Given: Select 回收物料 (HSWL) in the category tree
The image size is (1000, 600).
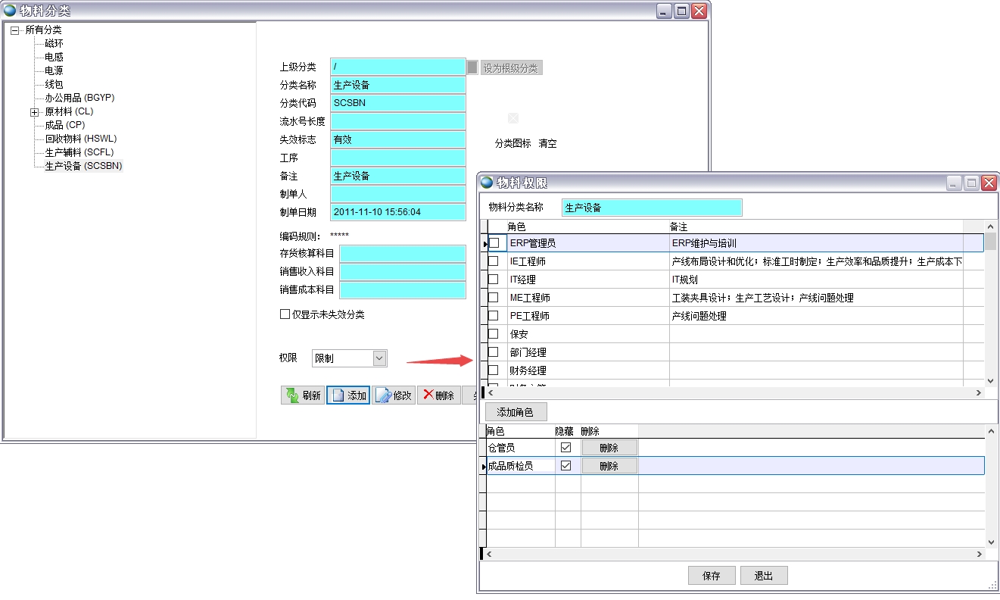Looking at the screenshot, I should coord(80,139).
